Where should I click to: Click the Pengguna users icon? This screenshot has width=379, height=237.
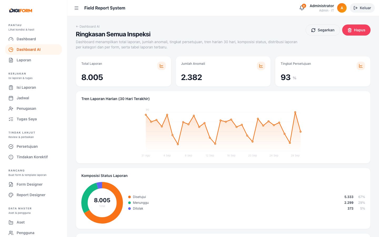[x=11, y=233]
